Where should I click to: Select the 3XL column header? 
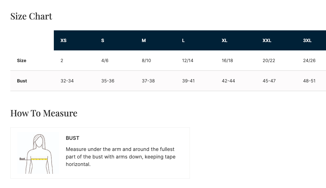tap(307, 40)
